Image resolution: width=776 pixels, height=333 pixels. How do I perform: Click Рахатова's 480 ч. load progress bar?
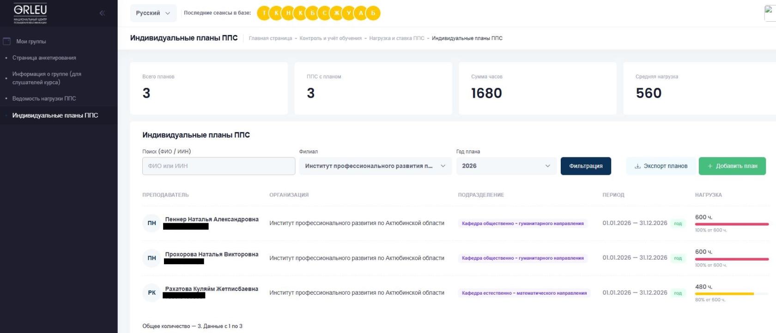(732, 294)
